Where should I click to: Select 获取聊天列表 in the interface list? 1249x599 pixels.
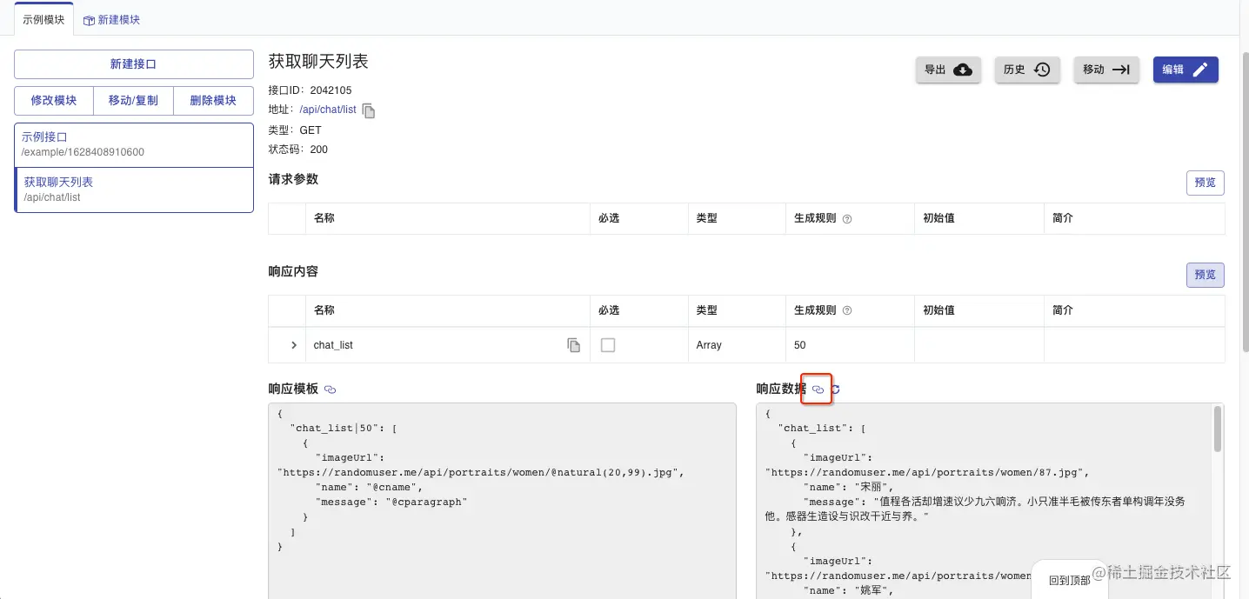[x=134, y=190]
